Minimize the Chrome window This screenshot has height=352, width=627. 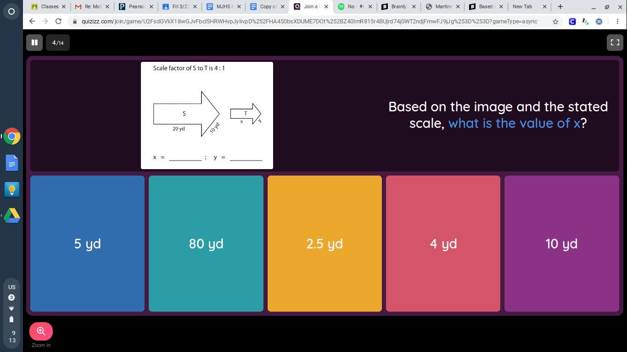point(593,7)
